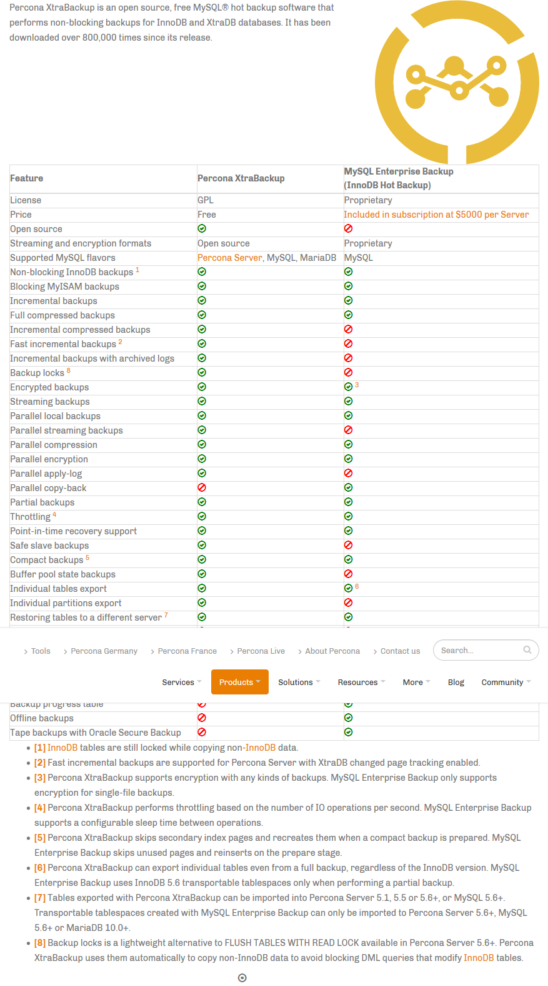
Task: Click MySQL Enterprise check icon for Encrypted backups
Action: coord(348,387)
